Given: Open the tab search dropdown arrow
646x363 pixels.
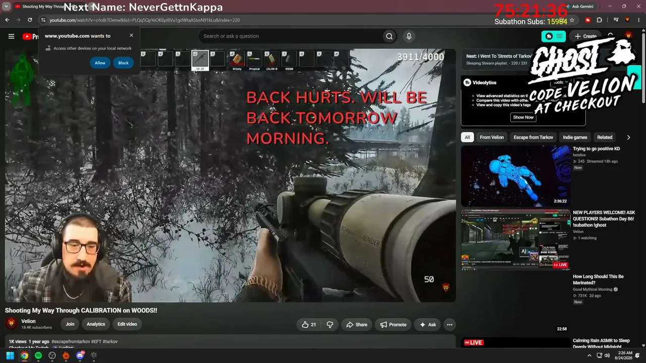Looking at the screenshot, I should (x=7, y=7).
